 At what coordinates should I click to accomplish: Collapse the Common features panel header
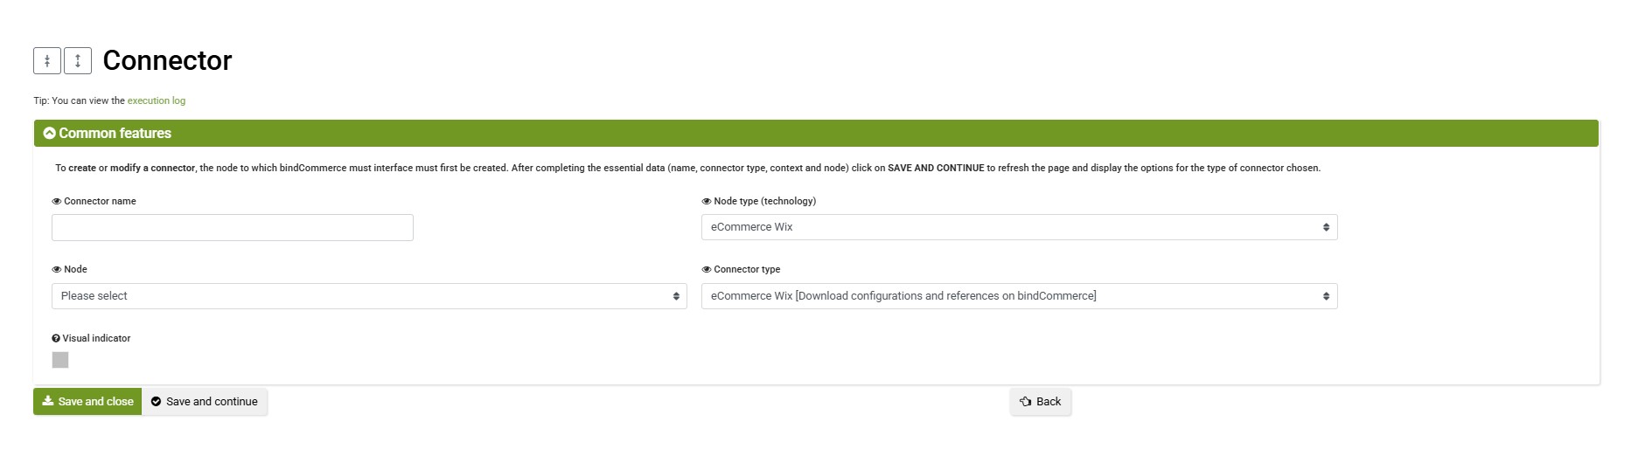[816, 134]
